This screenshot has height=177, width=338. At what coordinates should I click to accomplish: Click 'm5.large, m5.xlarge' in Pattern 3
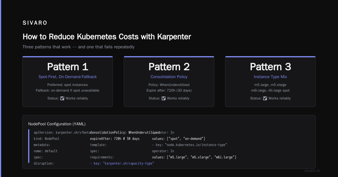270,85
